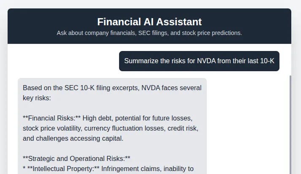The image size is (301, 174).
Task: Select the user message about NVDA risks
Action: coord(199,61)
